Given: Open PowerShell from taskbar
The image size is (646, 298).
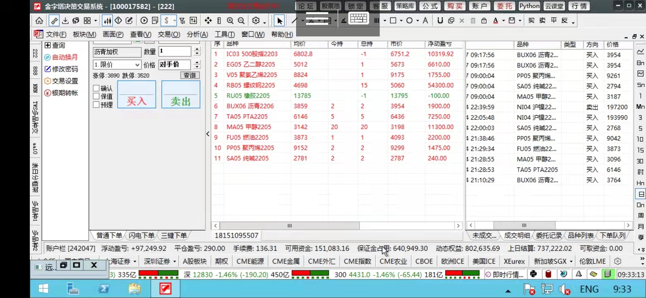Looking at the screenshot, I should (x=104, y=288).
